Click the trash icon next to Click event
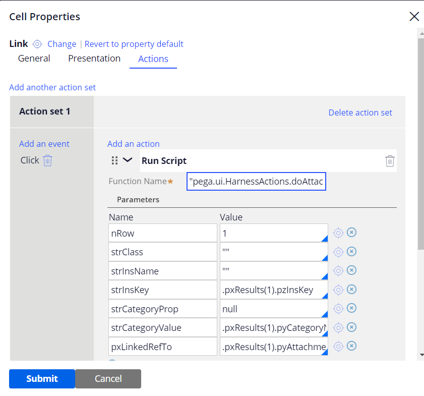Viewport: 424px width, 396px height. pos(47,160)
